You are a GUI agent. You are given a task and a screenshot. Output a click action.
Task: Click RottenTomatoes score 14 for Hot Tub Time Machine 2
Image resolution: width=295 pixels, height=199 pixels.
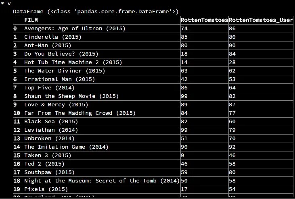(205, 62)
